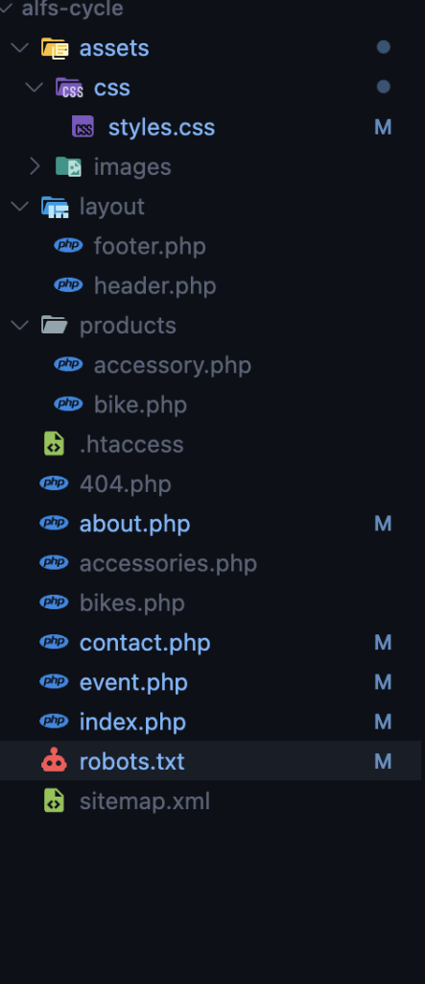Screen dimensions: 425x984
Task: Click the css folder purple icon
Action: pyautogui.click(x=69, y=87)
